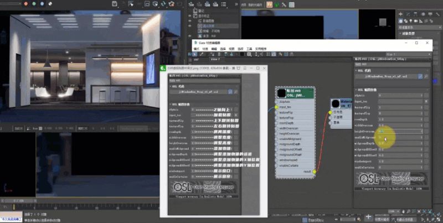
Task: Click the magnifier icon in the Slate toolbar
Action: 249,54
